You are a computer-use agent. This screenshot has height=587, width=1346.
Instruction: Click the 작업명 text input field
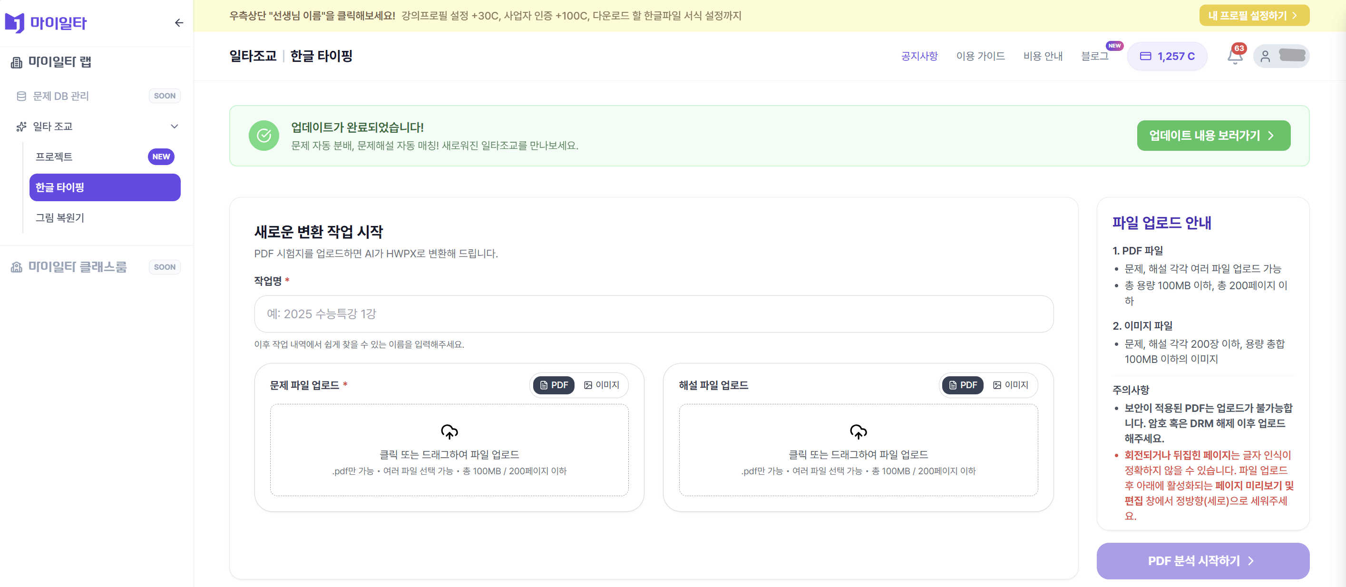coord(653,314)
